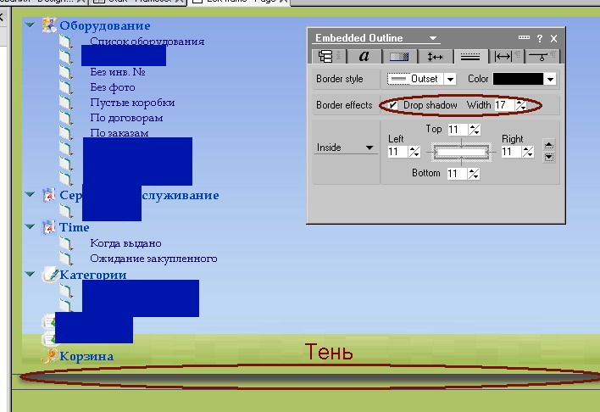Open the Embedded Outline title dropdown

433,38
